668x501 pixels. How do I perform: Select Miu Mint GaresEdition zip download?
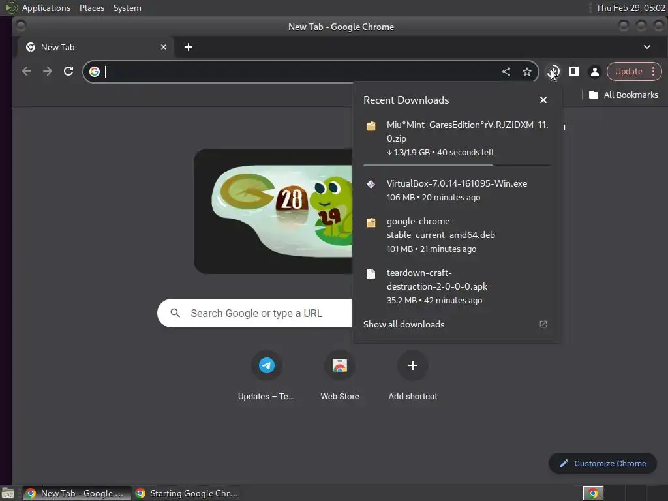pyautogui.click(x=457, y=138)
